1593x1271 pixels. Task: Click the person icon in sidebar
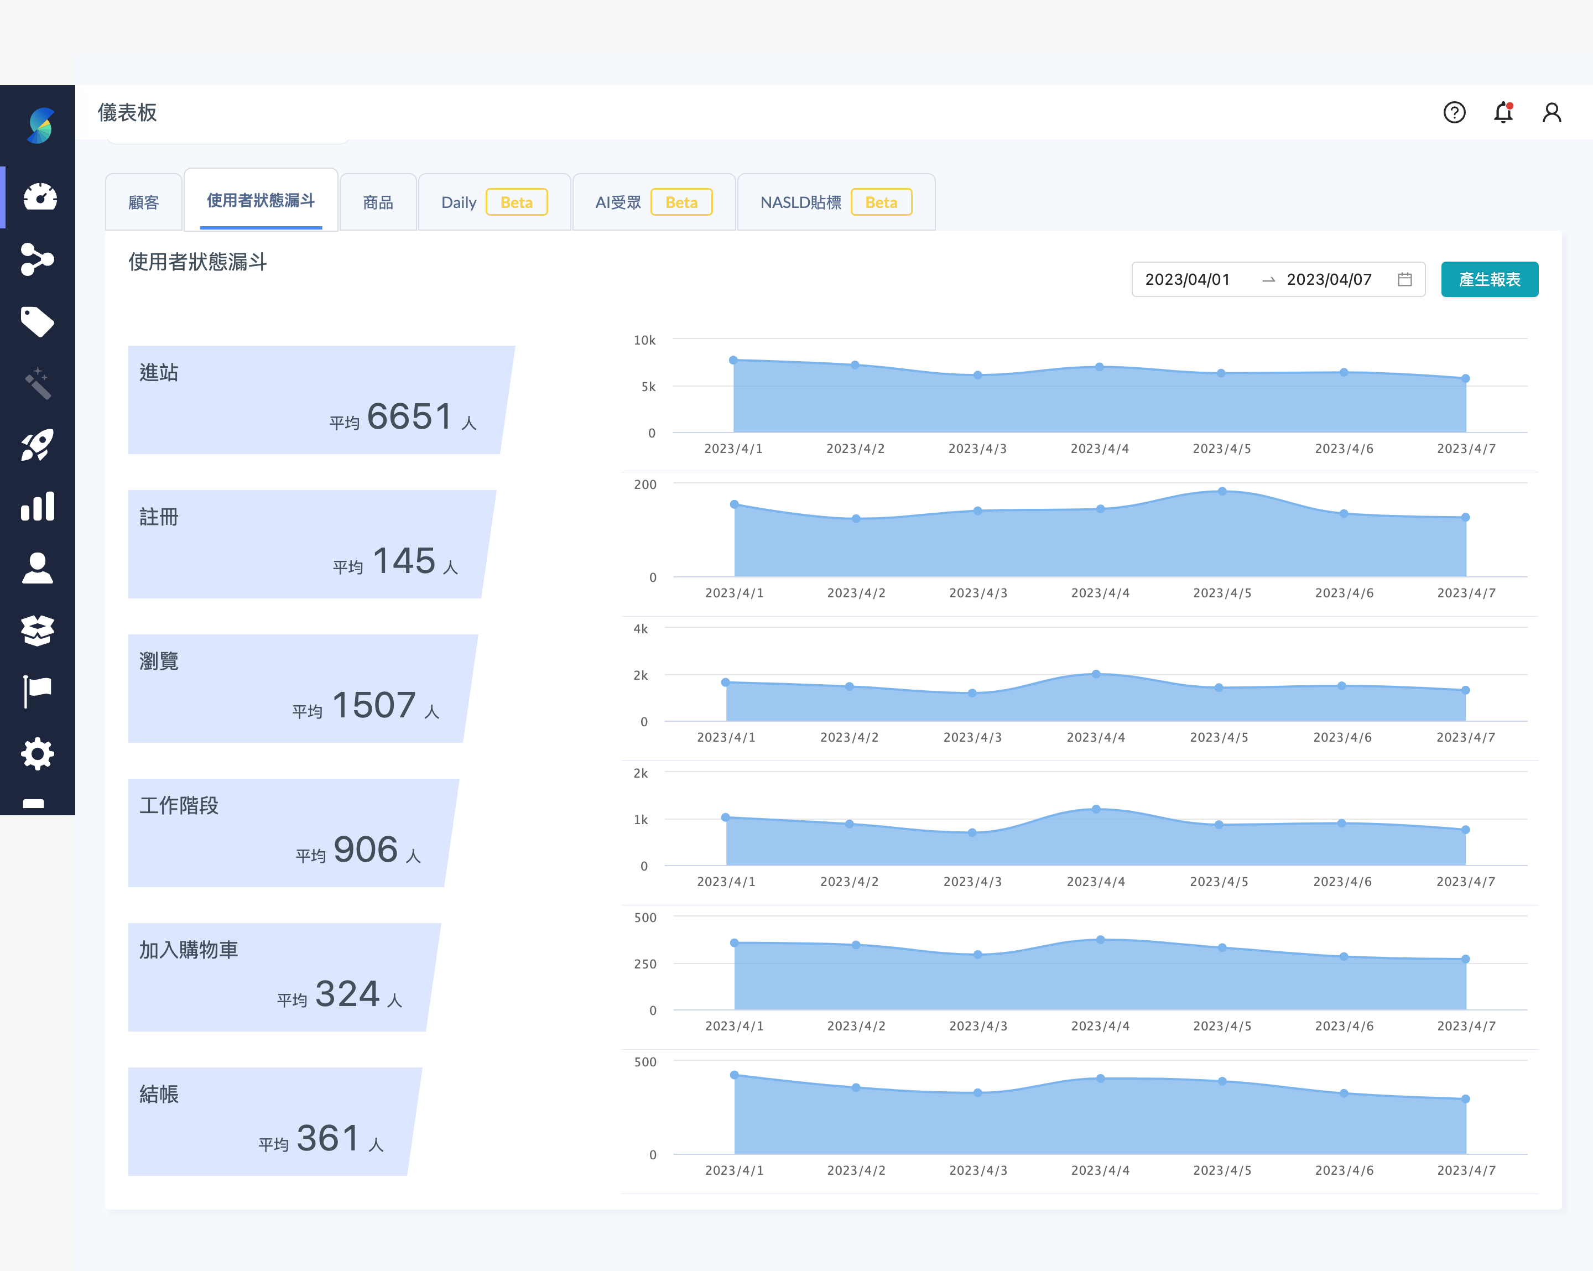pyautogui.click(x=37, y=568)
